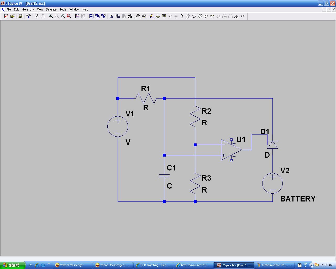Open the View menu
Viewport: 336px width, 269px height.
click(x=40, y=9)
